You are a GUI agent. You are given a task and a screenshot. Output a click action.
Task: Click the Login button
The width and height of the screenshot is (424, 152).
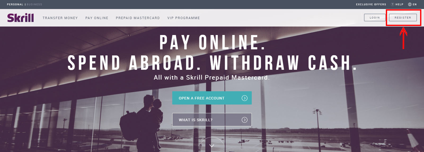point(375,18)
